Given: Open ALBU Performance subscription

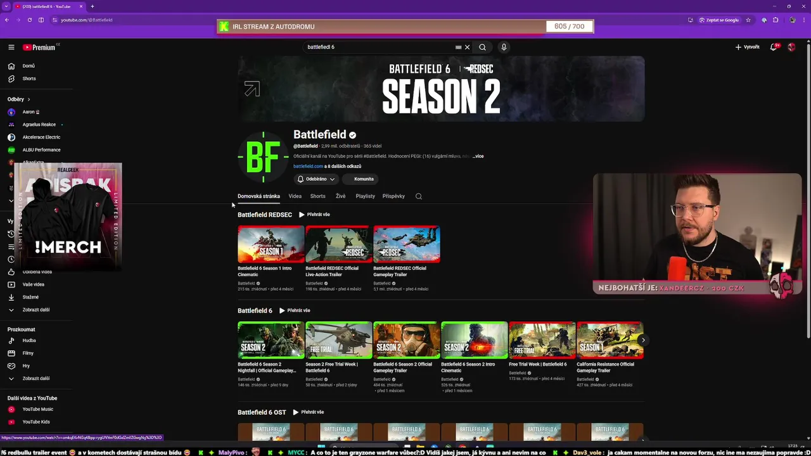Looking at the screenshot, I should coord(41,150).
